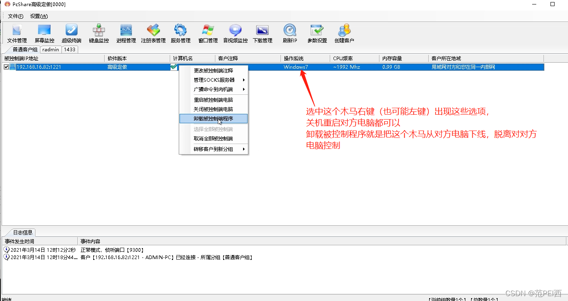Click PcShare app icon in title bar
The height and width of the screenshot is (301, 568).
(7, 4)
